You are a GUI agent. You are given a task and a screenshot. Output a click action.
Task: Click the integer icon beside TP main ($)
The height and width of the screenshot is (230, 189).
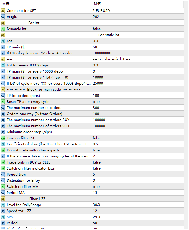coord(3,47)
